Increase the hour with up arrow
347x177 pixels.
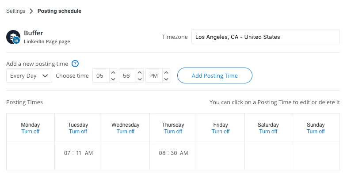pos(113,72)
